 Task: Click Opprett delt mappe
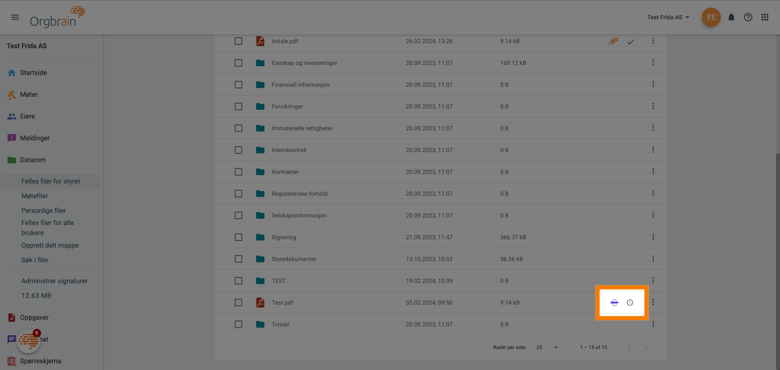50,245
